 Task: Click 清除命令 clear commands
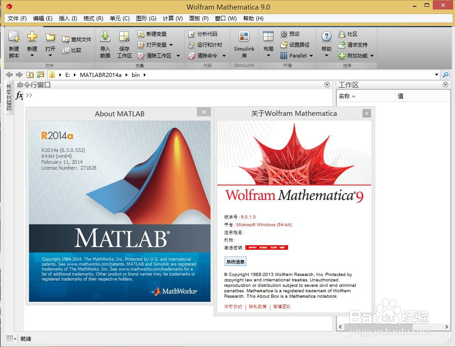(x=203, y=55)
